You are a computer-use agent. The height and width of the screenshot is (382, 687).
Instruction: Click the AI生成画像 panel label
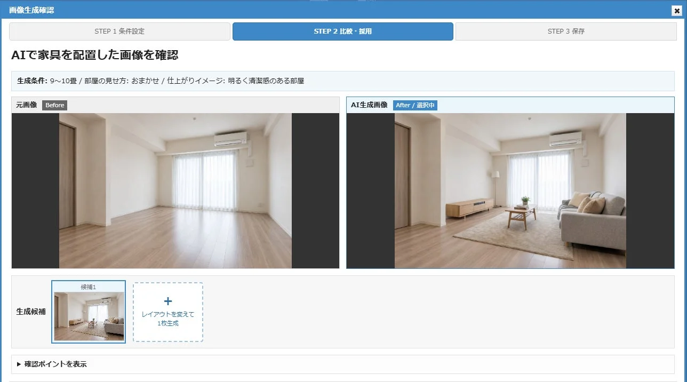pyautogui.click(x=369, y=105)
